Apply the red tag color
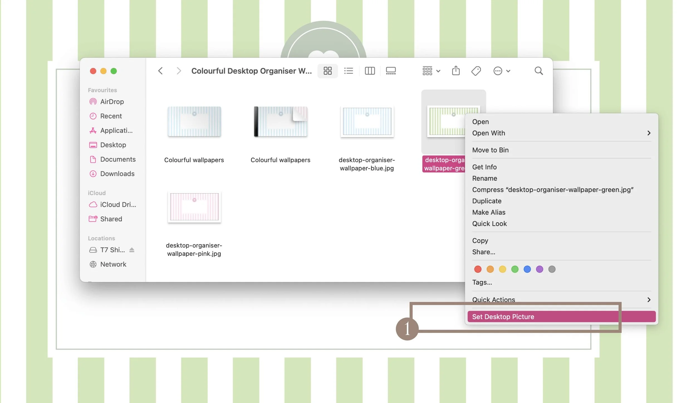This screenshot has width=696, height=403. tap(477, 269)
